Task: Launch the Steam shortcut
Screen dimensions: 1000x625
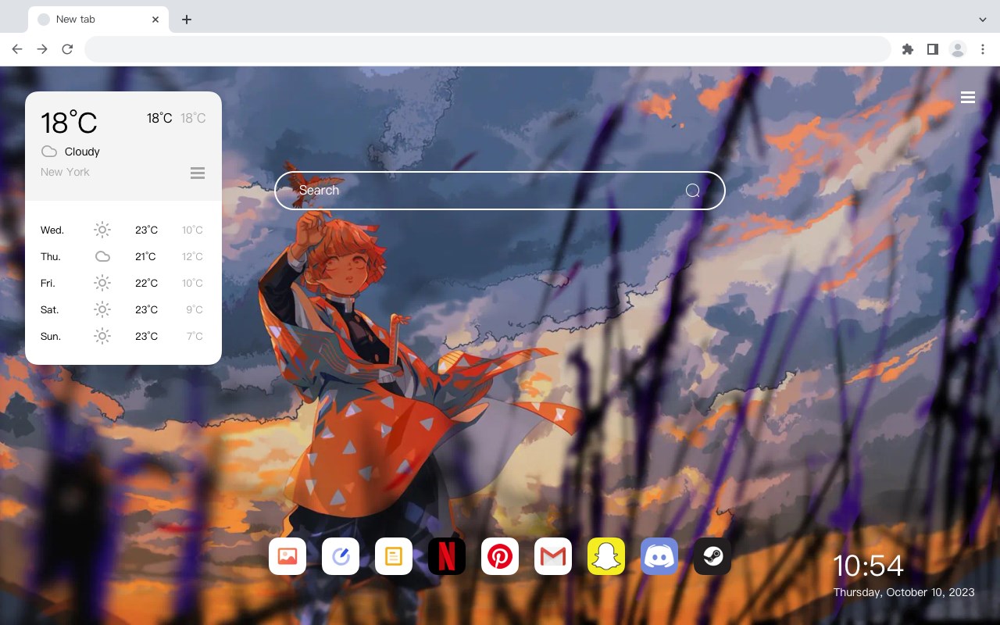Action: (x=712, y=556)
